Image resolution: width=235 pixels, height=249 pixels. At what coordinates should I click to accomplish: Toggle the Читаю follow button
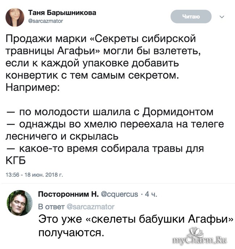[x=190, y=16]
